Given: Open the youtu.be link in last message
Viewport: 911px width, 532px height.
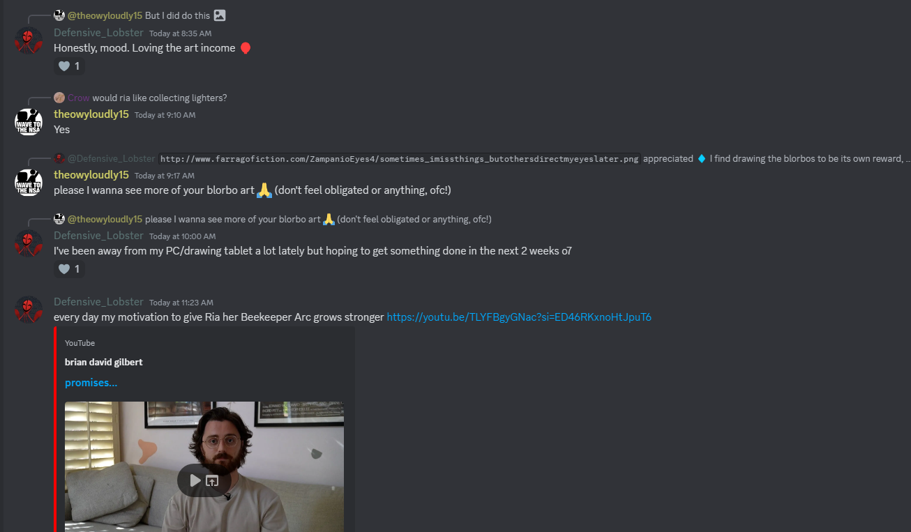Looking at the screenshot, I should 519,317.
